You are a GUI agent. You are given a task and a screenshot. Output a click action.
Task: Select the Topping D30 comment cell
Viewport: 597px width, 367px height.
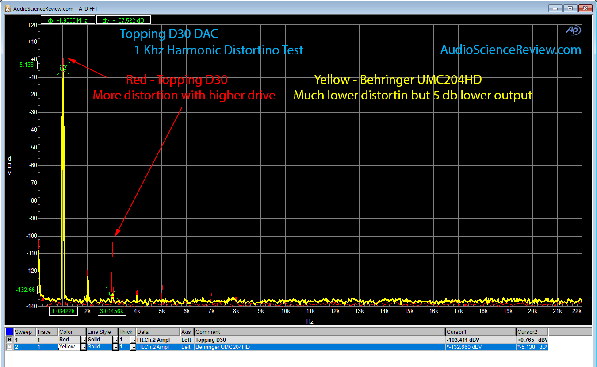[x=320, y=340]
